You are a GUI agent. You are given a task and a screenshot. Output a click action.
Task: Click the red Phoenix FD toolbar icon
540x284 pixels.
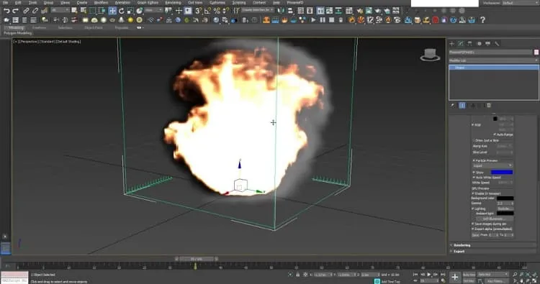436,20
